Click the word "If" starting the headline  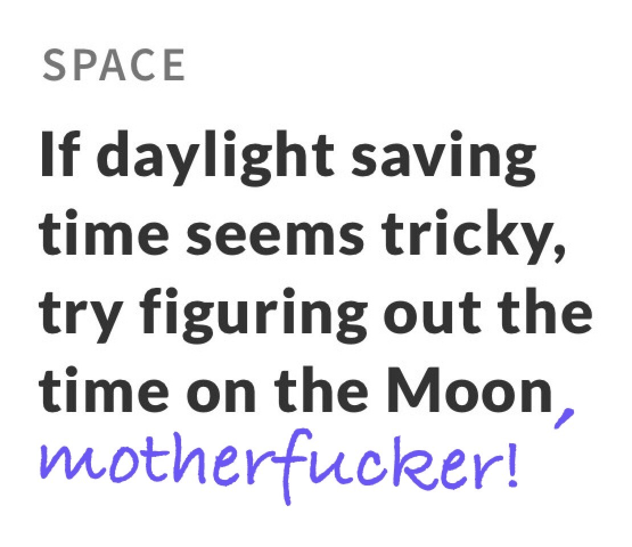[59, 155]
